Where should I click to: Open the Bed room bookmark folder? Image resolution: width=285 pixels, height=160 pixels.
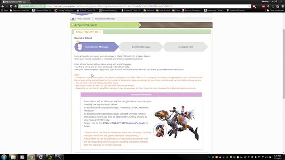click(149, 10)
